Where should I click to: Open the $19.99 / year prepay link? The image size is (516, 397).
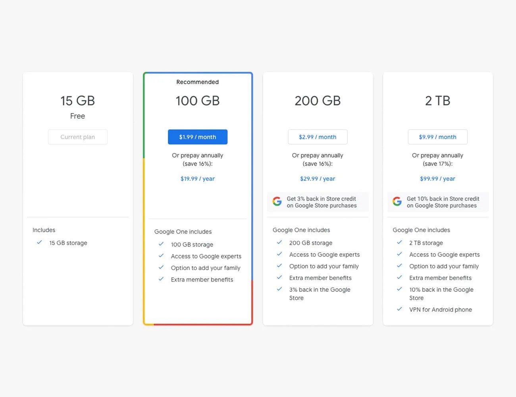pos(198,179)
